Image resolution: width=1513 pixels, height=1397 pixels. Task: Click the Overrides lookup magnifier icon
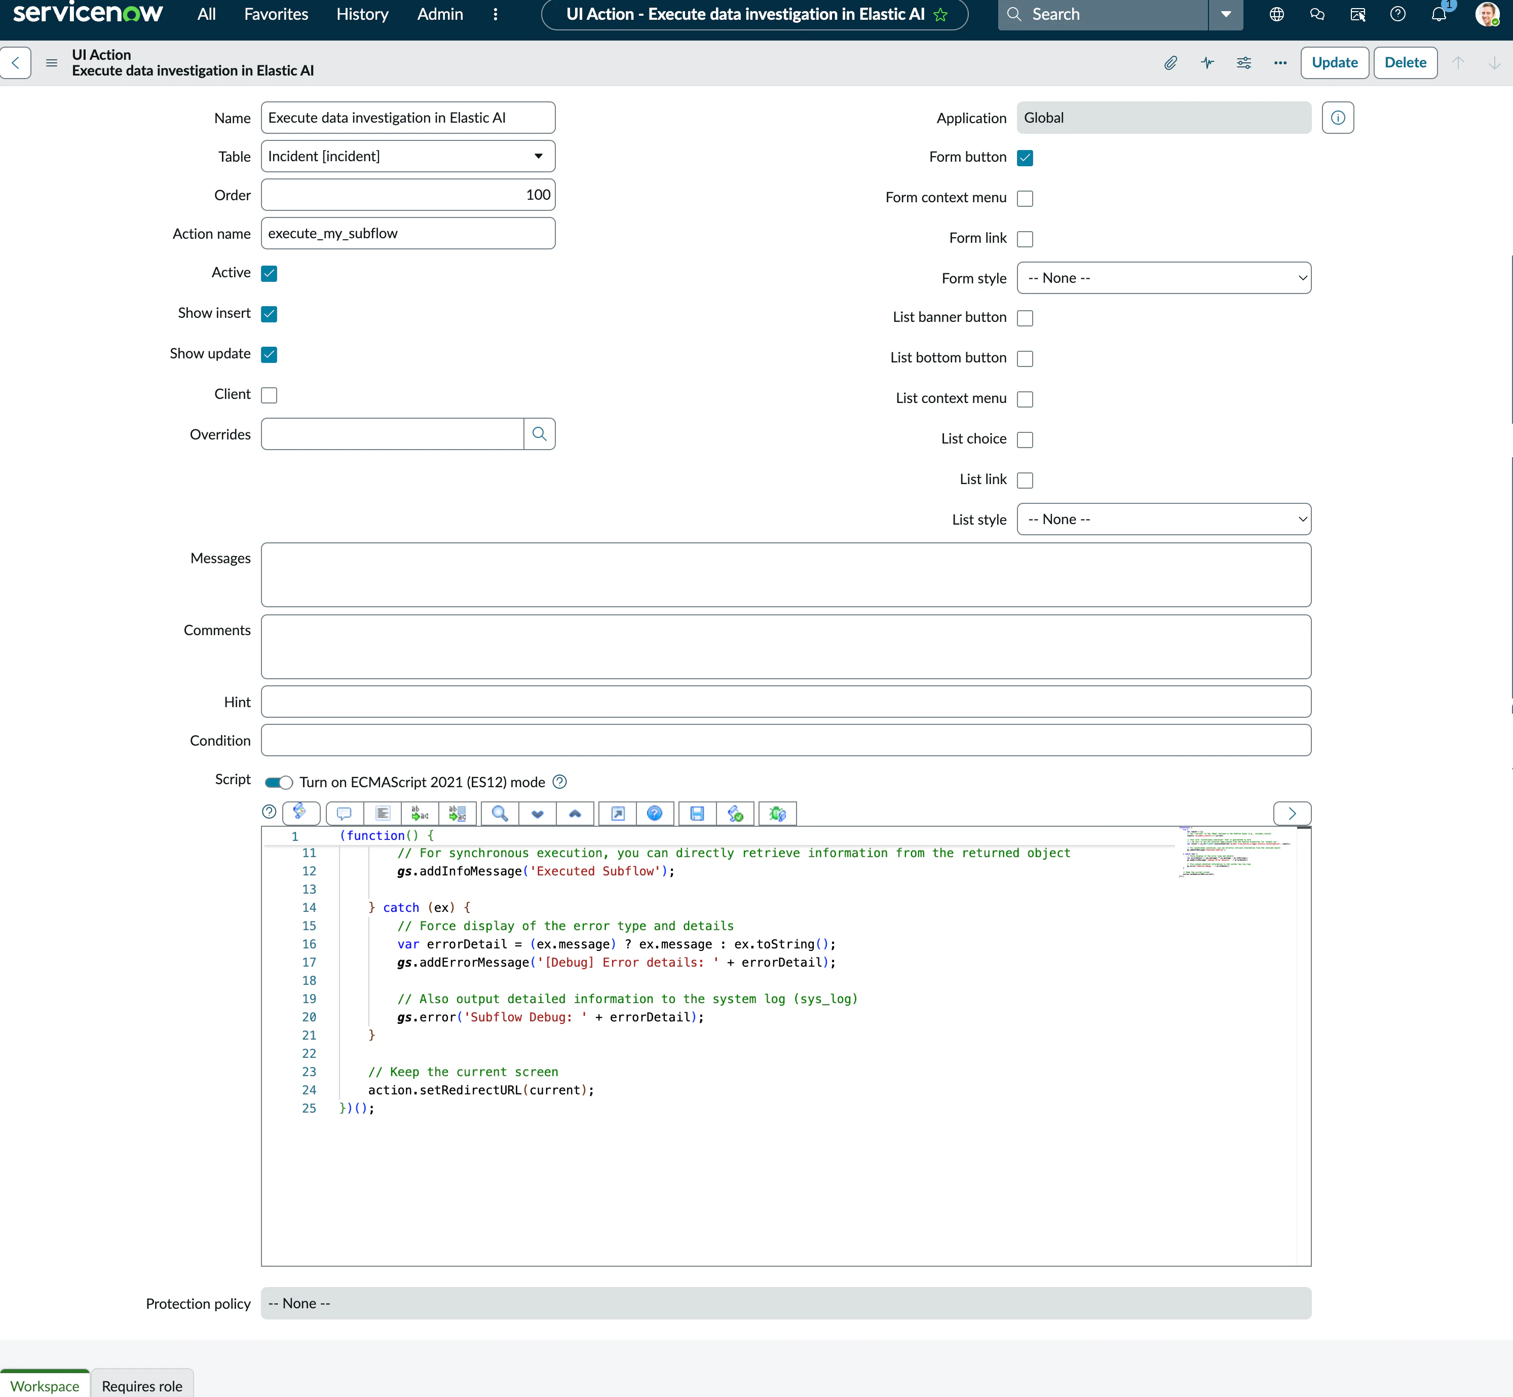(539, 434)
